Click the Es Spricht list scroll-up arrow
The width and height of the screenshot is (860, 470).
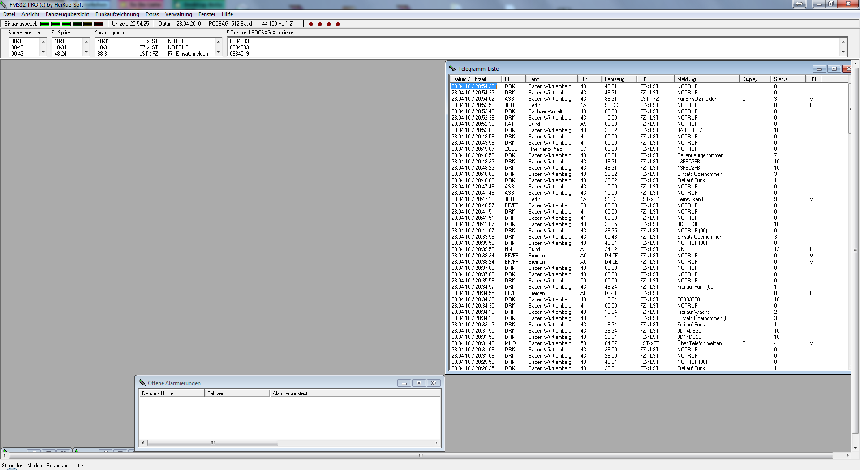point(86,41)
